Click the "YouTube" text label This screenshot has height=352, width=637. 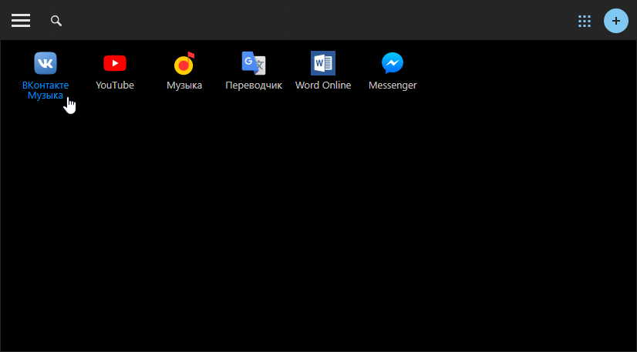coord(115,85)
